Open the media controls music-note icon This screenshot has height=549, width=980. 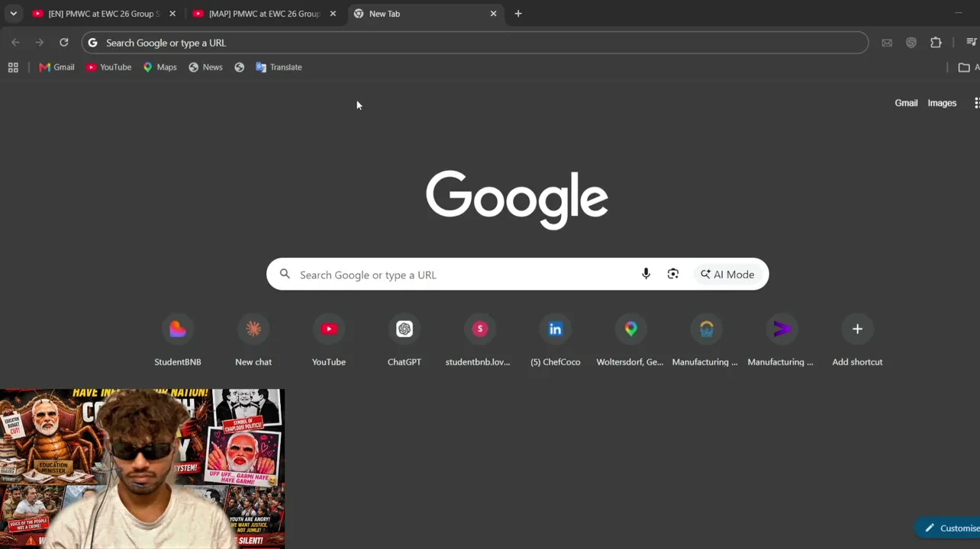pyautogui.click(x=972, y=43)
